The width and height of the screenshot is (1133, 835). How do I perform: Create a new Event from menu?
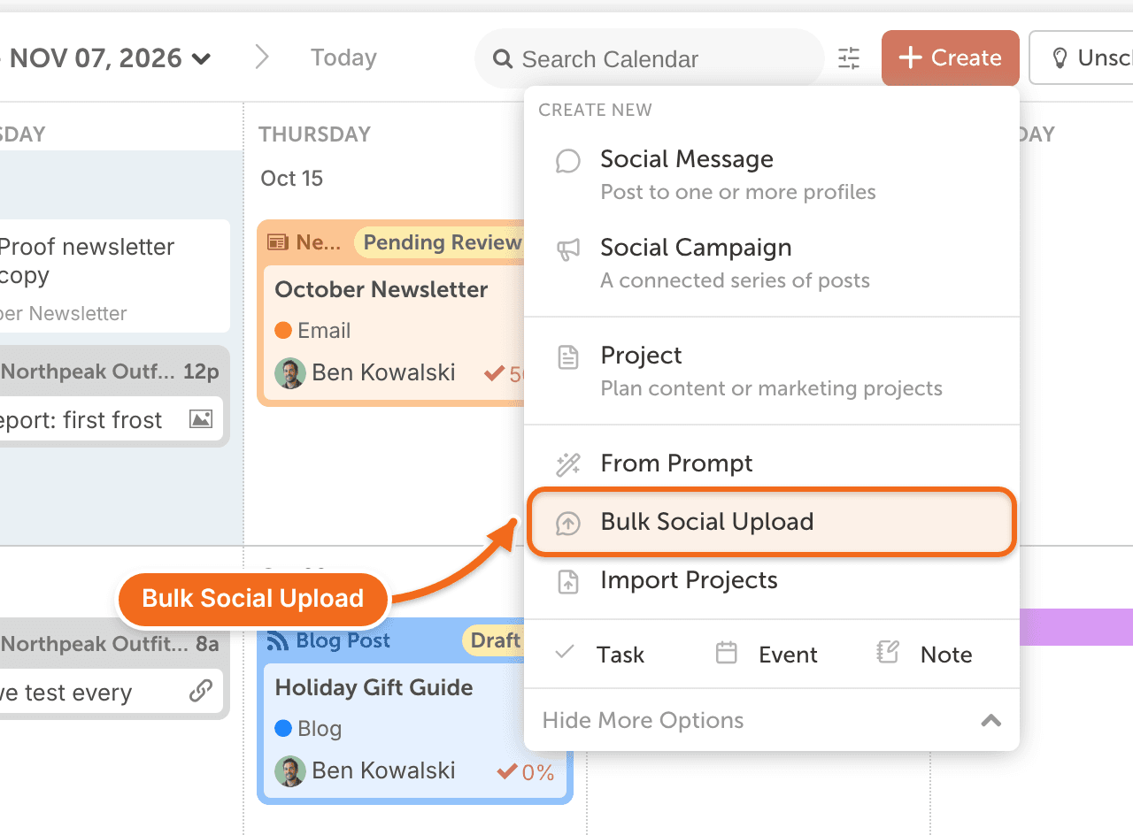[767, 655]
